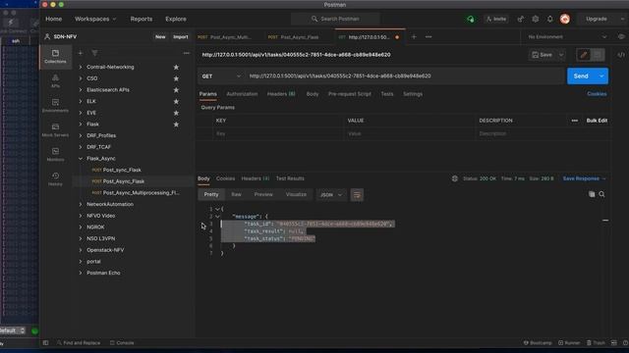Open the Monitors sidebar panel
The width and height of the screenshot is (629, 353).
(x=55, y=155)
